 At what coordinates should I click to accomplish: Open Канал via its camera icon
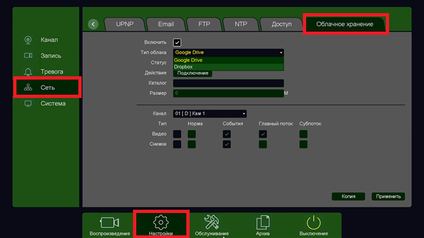coord(28,39)
